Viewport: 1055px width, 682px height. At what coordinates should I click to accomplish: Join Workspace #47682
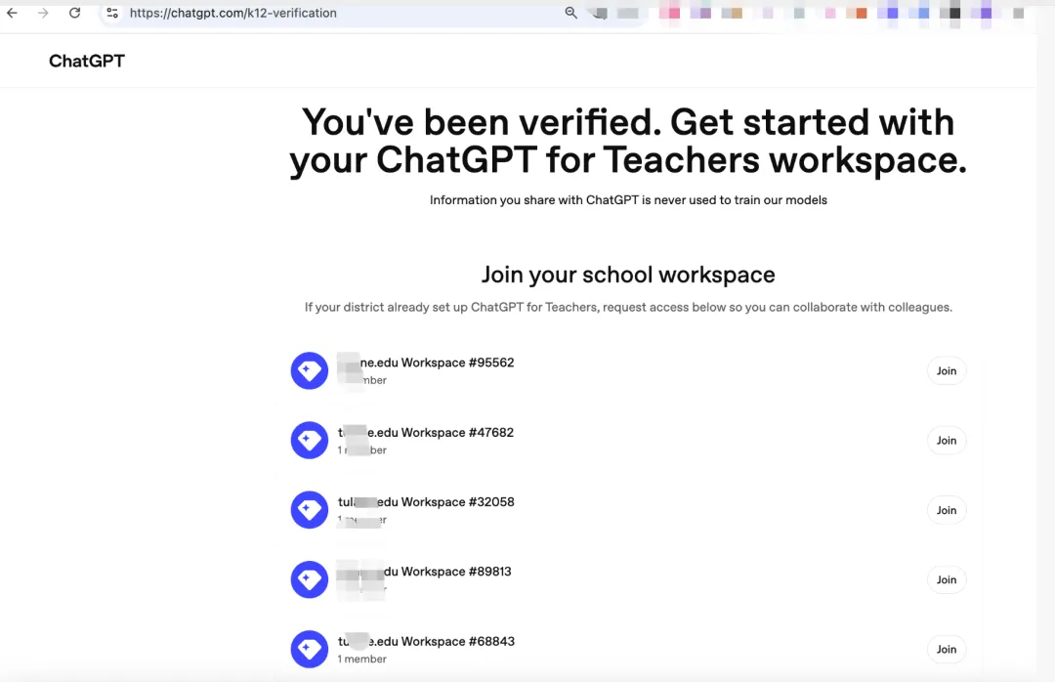click(x=946, y=441)
